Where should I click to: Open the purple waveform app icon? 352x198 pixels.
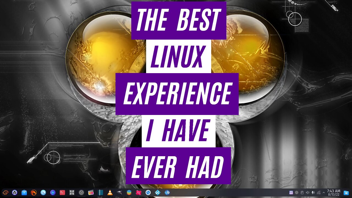53,193
